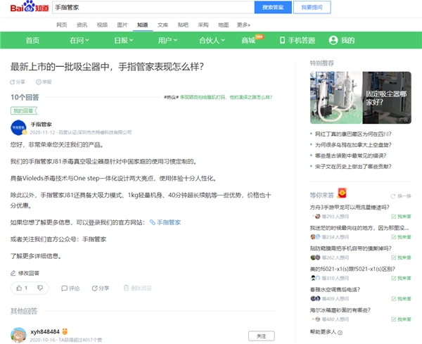Expand the 用户 dropdown menu

(x=167, y=40)
